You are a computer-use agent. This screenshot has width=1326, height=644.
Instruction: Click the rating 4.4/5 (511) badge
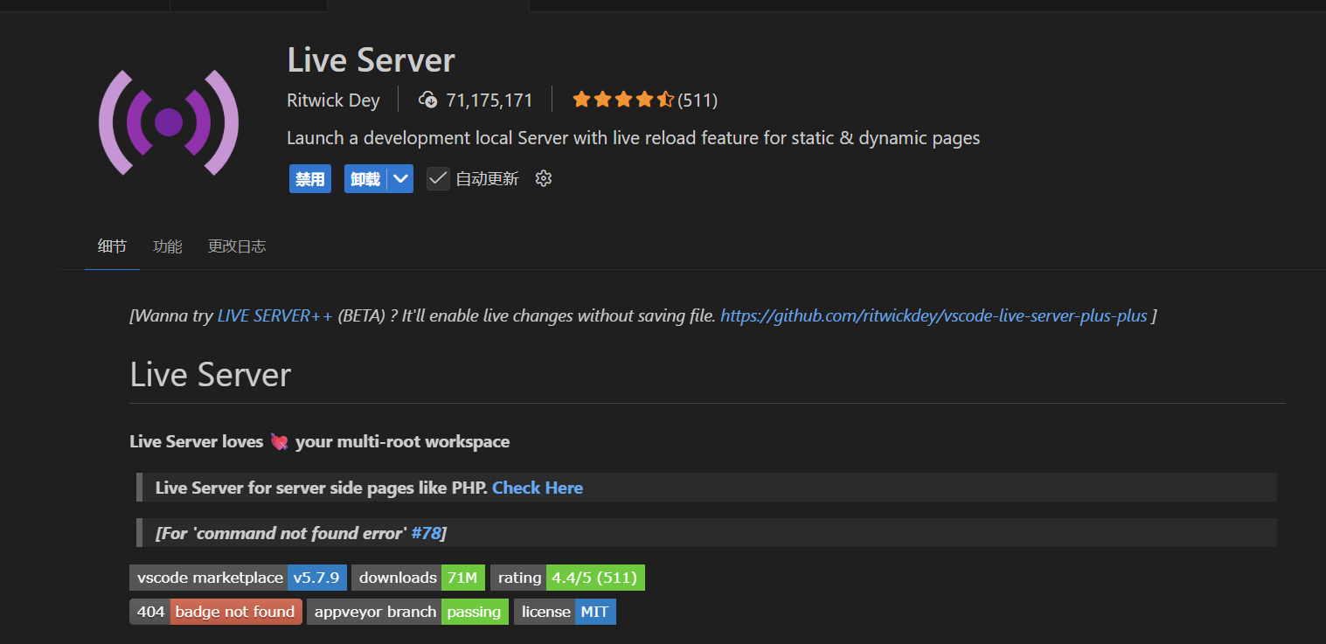tap(567, 578)
